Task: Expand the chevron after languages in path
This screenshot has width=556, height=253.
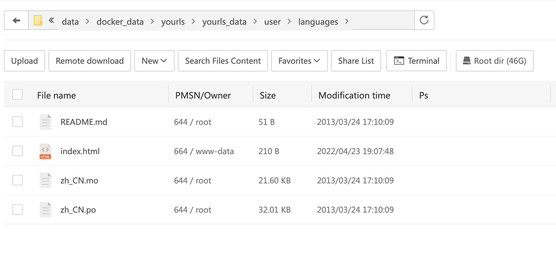Action: 347,21
